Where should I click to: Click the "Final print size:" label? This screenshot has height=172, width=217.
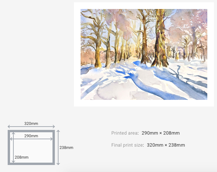tap(127, 145)
